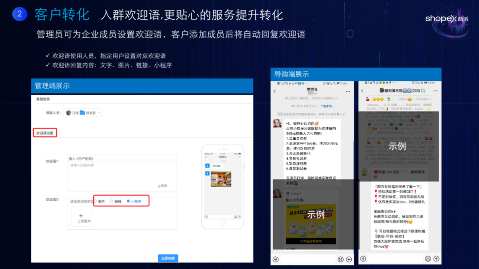Viewport: 479px width, 269px height.
Task: Tap the plus icon in welcome-message chat
Action: coord(349,259)
